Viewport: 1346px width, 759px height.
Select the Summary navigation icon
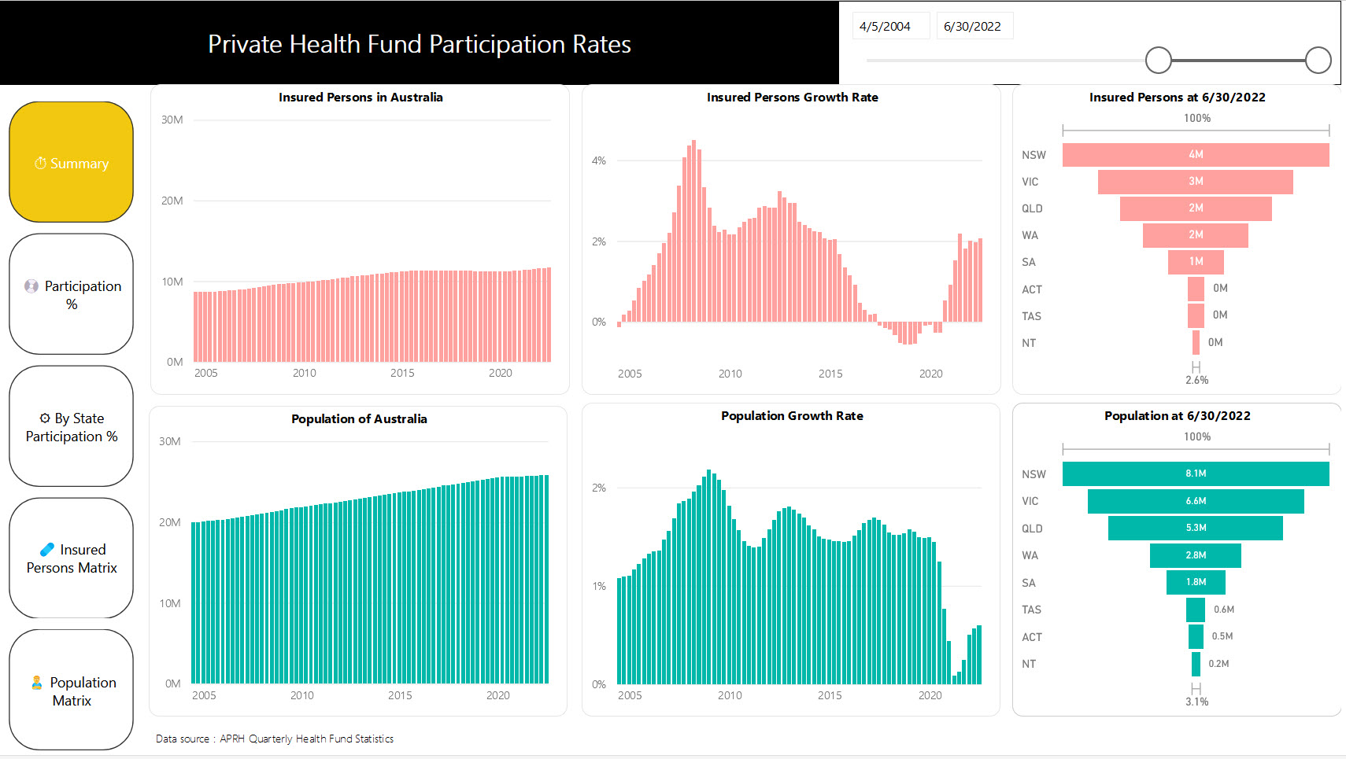pyautogui.click(x=71, y=162)
